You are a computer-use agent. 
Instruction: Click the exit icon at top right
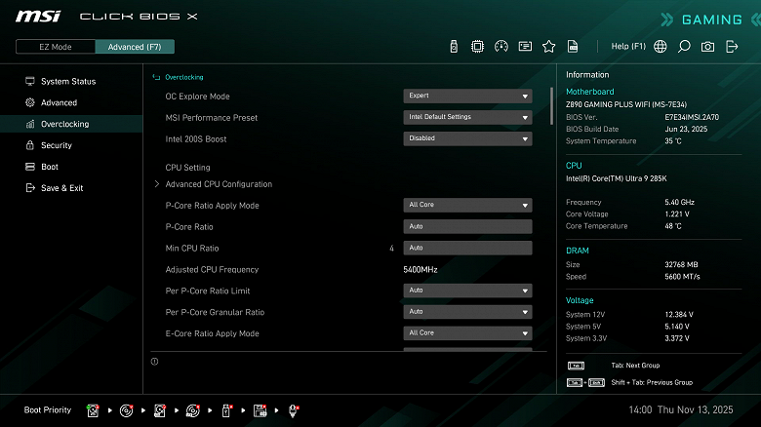[732, 46]
